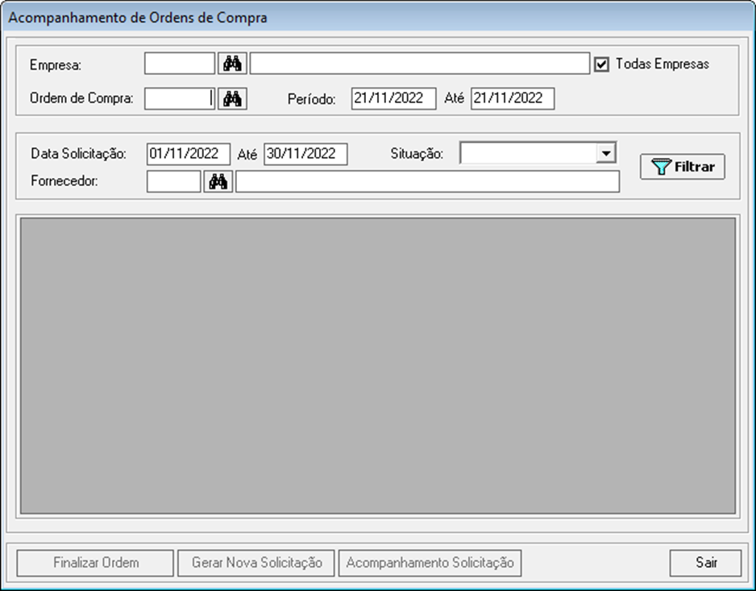Open Acompanhamento Solicitação button
Screen dimensions: 756x591
point(430,563)
